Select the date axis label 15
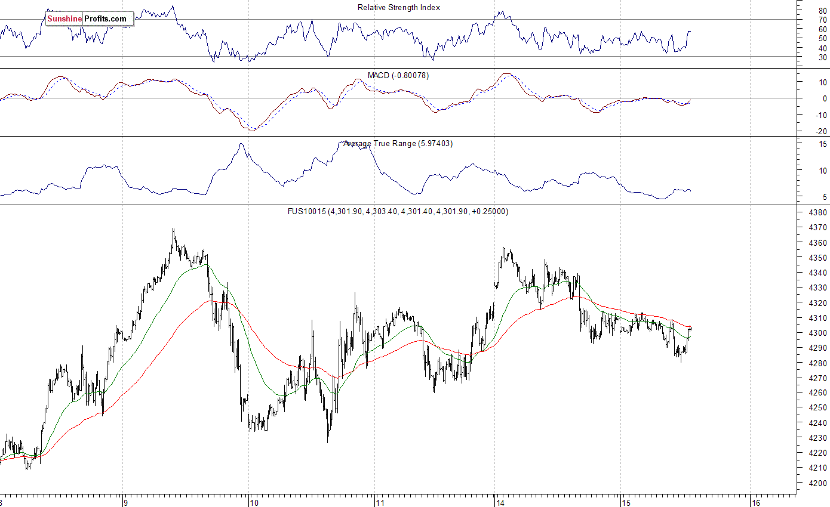This screenshot has width=830, height=507. [626, 503]
